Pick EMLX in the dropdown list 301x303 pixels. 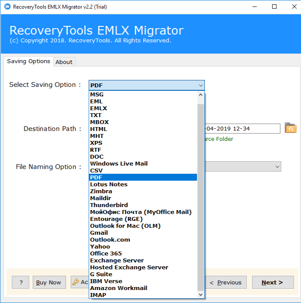(x=143, y=108)
